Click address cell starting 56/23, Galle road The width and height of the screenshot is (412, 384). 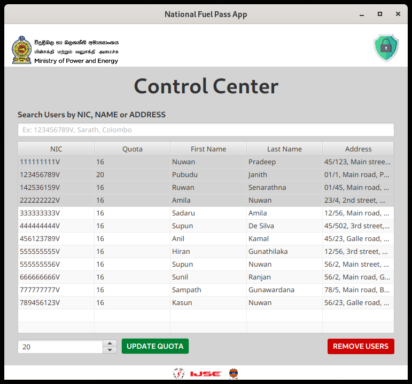tap(358, 303)
